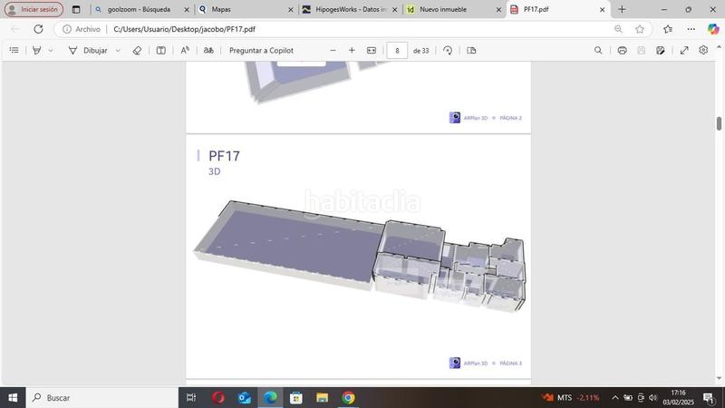The width and height of the screenshot is (725, 408).
Task: Rotate the PDF page
Action: pos(448,51)
